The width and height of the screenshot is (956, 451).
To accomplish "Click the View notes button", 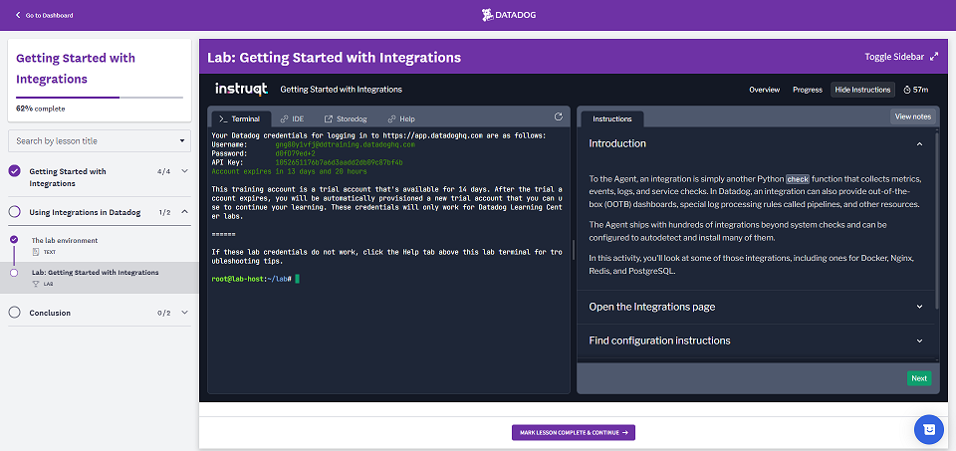I will click(x=913, y=116).
